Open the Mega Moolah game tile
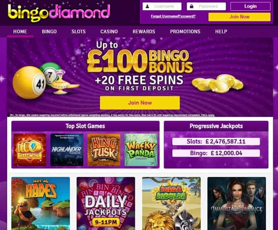This screenshot has height=230, width=278. coord(171,203)
